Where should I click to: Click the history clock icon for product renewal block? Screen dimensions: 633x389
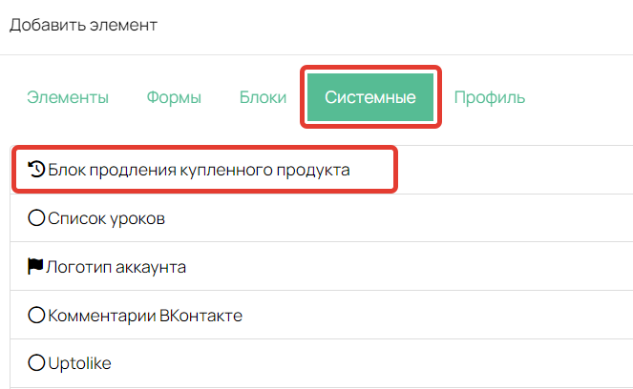point(36,171)
